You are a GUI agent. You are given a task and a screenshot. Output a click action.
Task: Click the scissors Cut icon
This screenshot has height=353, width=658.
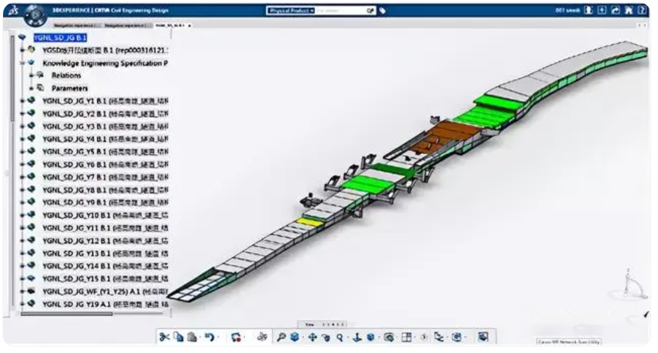164,337
